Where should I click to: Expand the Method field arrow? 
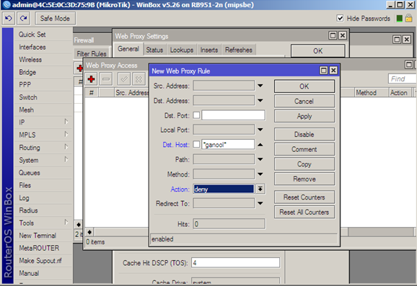pyautogui.click(x=260, y=174)
